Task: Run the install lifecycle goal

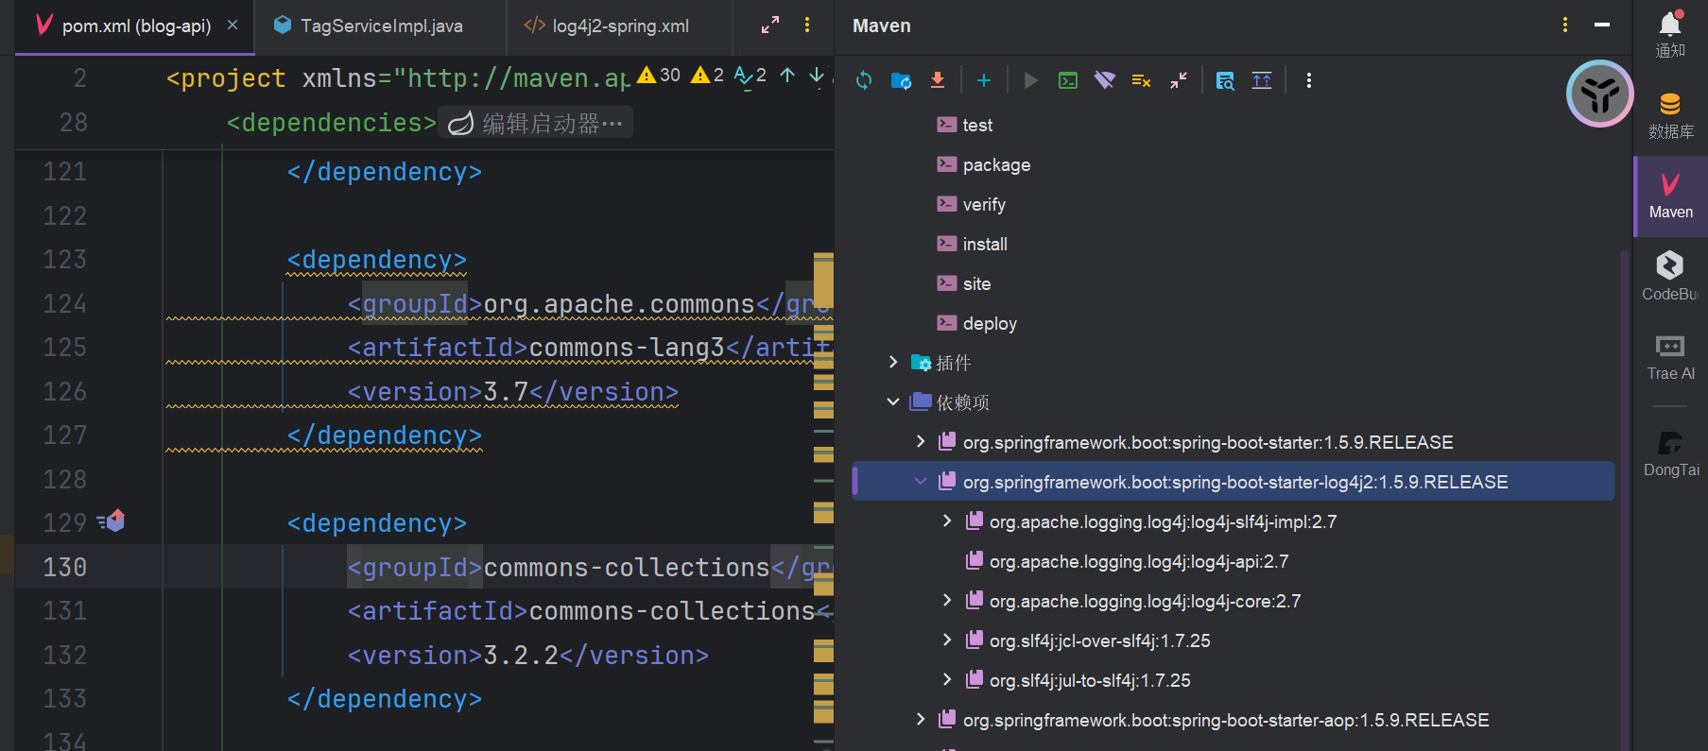Action: 985,245
